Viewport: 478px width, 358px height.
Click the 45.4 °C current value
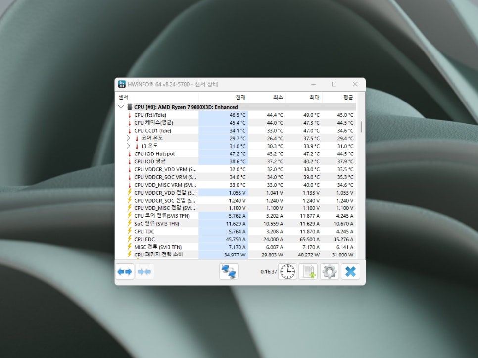click(x=238, y=123)
